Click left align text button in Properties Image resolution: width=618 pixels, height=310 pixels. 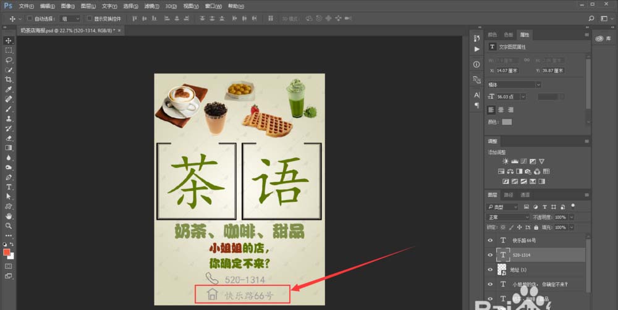pos(491,109)
